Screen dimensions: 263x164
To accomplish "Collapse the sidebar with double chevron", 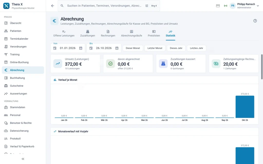I will point(23,159).
